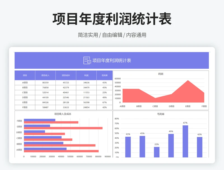Select margin cell 42% in table
This screenshot has height=170, width=224.
click(x=104, y=107)
